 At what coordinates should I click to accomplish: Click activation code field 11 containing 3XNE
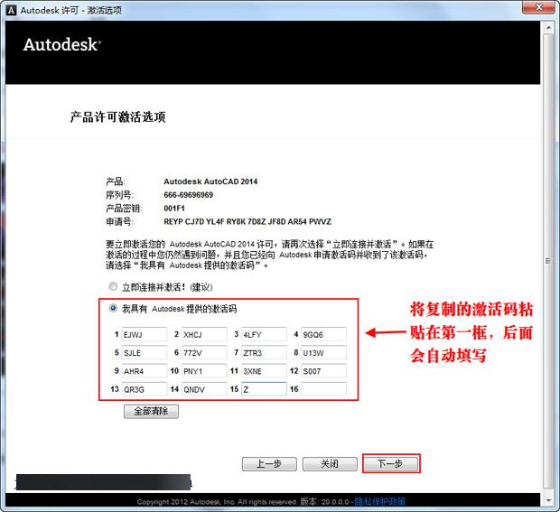pyautogui.click(x=264, y=371)
